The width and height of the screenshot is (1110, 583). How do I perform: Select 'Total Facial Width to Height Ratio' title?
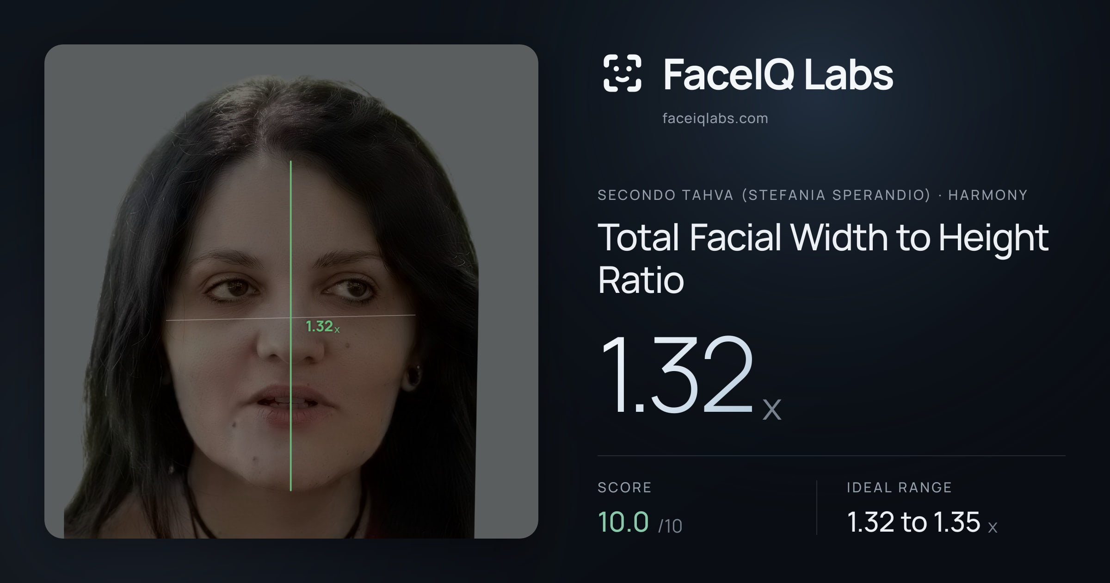coord(823,258)
